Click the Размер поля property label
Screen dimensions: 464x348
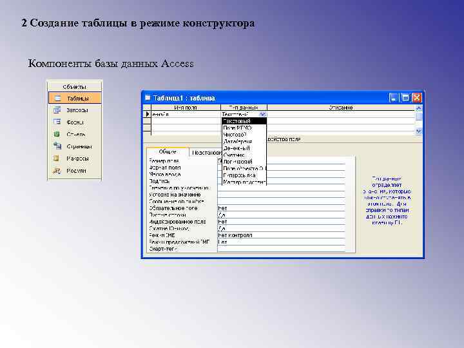[x=164, y=161]
